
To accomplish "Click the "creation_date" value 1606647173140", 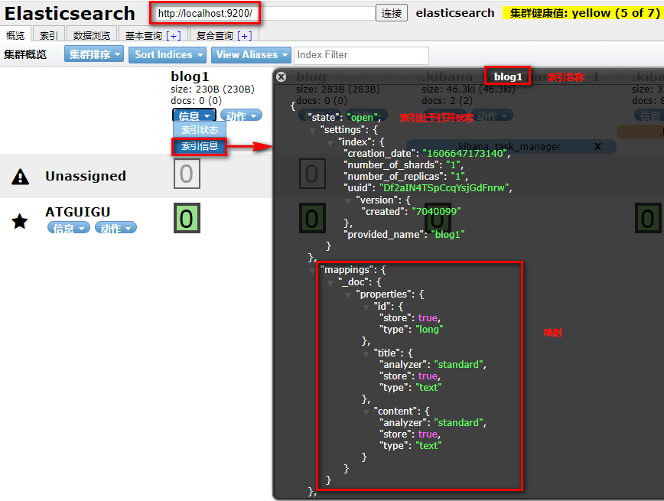I will tap(464, 153).
